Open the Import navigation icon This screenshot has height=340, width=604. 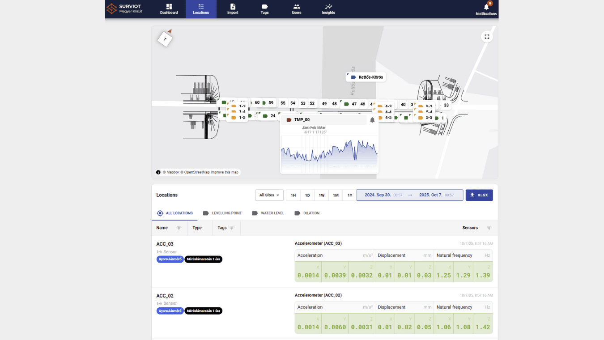tap(233, 7)
